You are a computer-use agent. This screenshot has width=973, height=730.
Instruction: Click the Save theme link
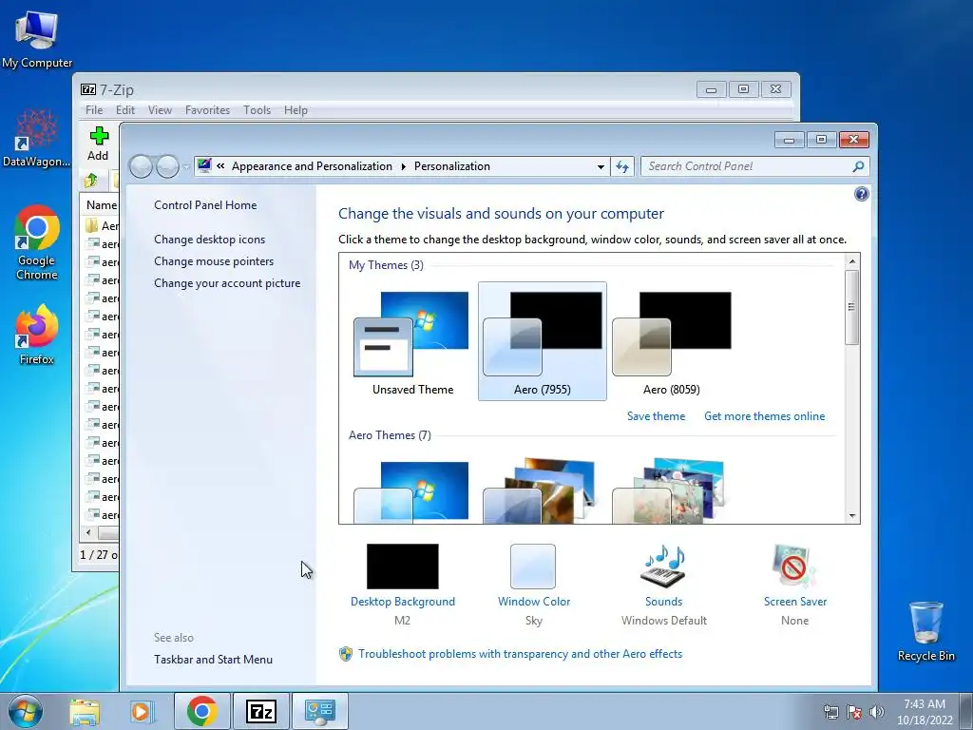pyautogui.click(x=656, y=416)
